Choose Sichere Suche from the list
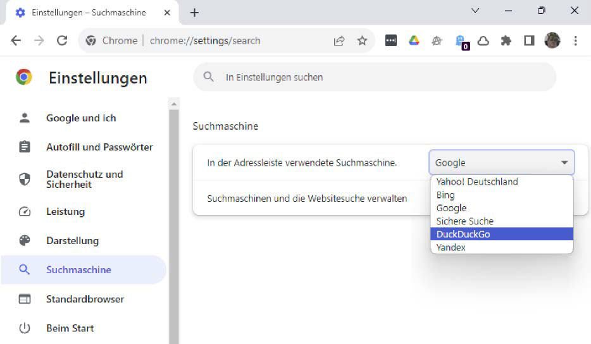The width and height of the screenshot is (591, 344). click(502, 221)
